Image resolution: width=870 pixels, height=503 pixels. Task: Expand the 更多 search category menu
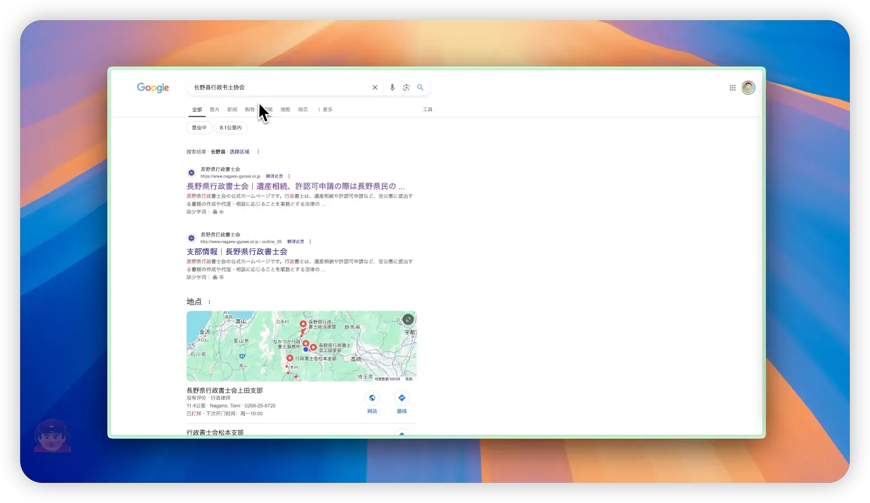tap(325, 110)
